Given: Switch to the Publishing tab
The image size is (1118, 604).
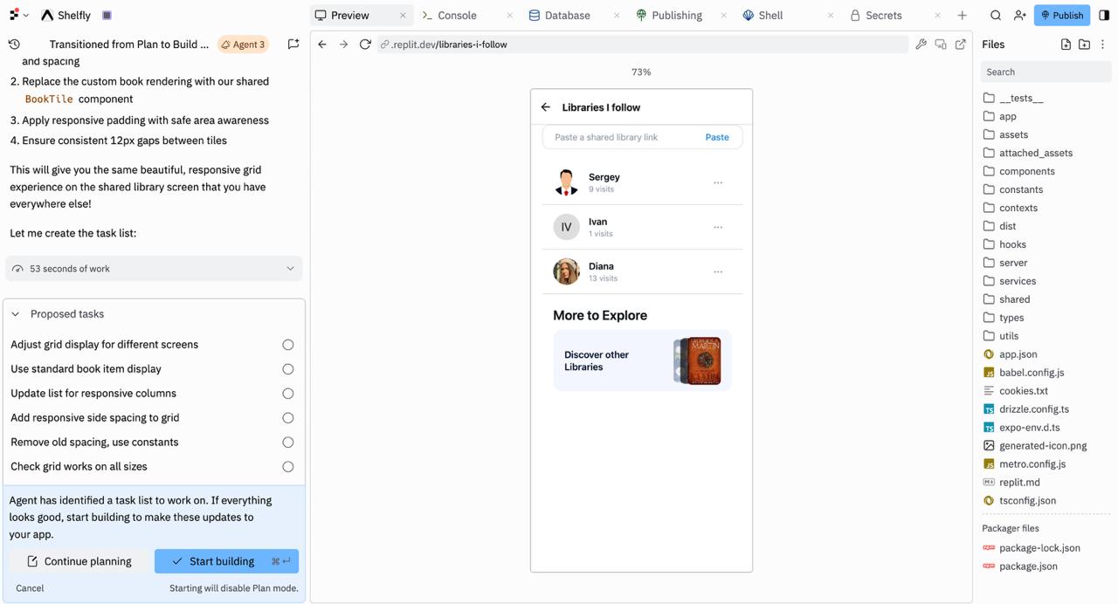Looking at the screenshot, I should point(677,15).
